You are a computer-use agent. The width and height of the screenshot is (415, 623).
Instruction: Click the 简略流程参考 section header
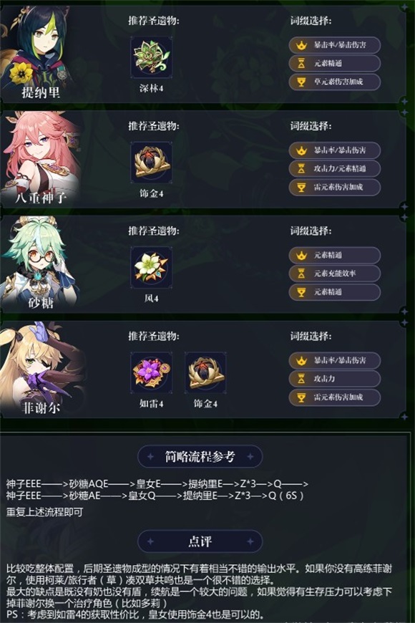(x=200, y=457)
